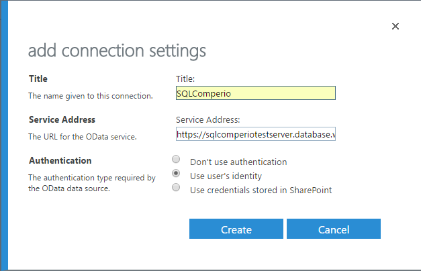This screenshot has height=271, width=421.
Task: Click the Cancel button
Action: [x=334, y=229]
